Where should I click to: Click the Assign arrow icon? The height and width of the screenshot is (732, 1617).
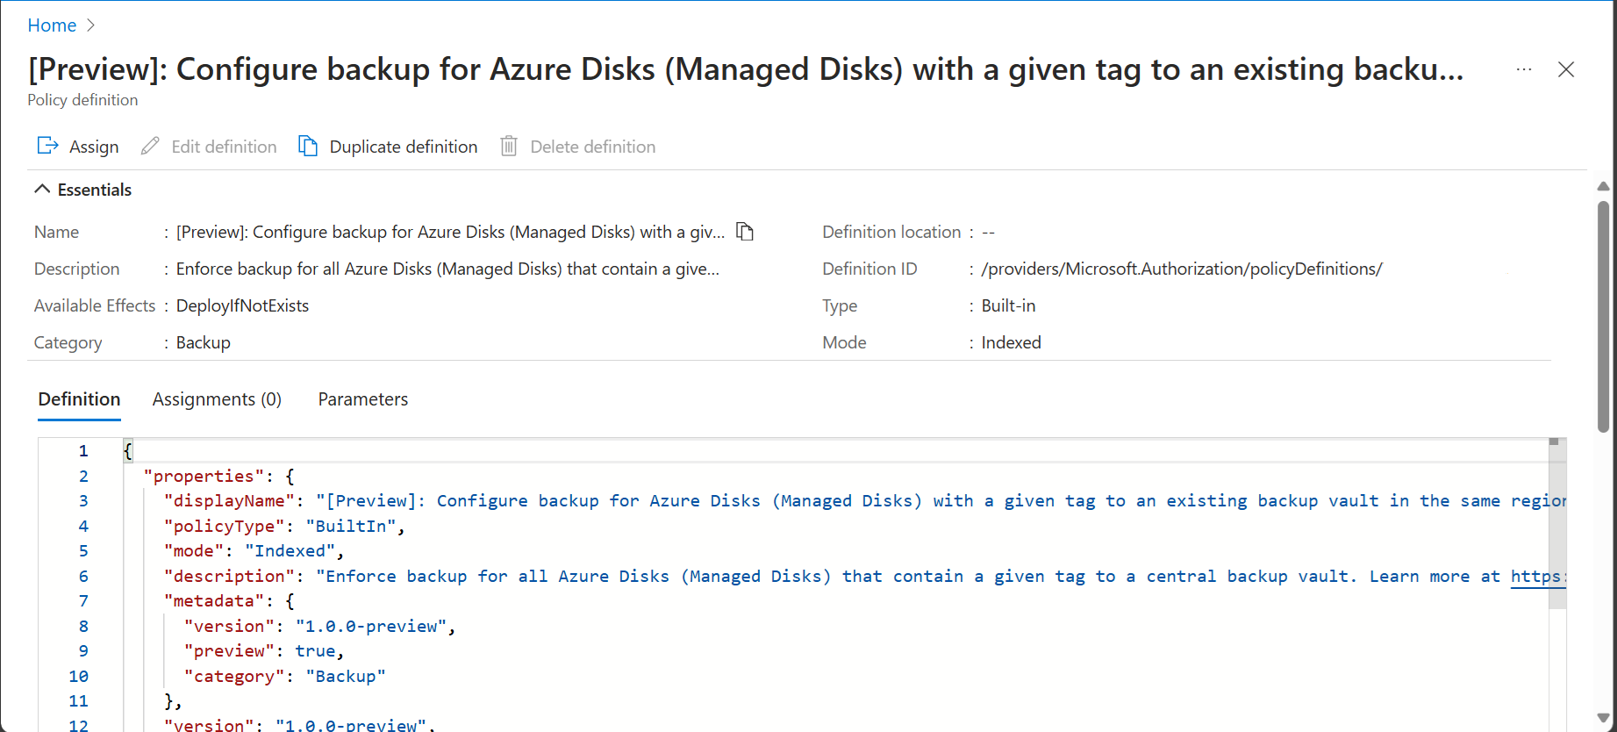tap(47, 146)
